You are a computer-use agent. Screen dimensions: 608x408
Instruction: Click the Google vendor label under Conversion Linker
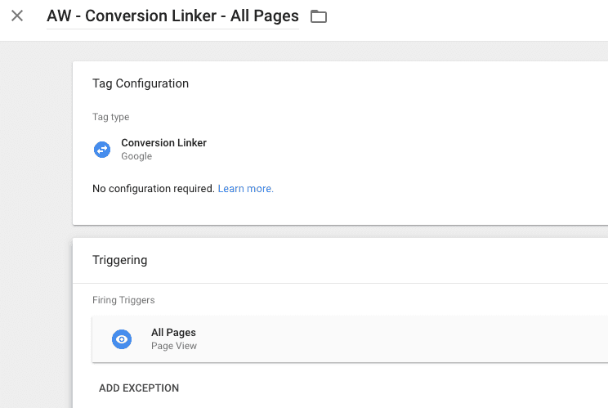pos(136,156)
